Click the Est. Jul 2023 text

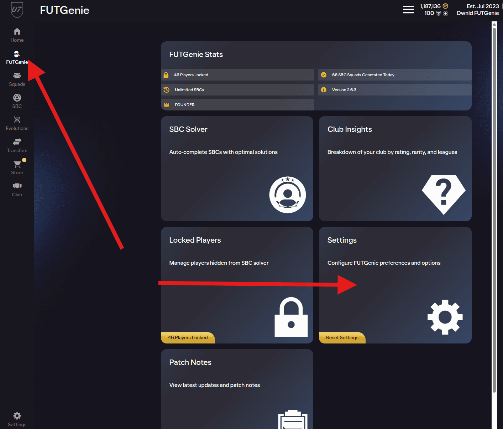(483, 6)
